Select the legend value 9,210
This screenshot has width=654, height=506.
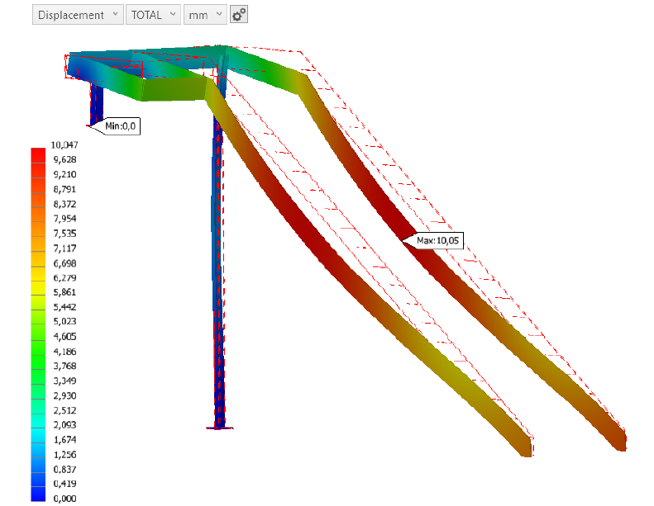click(x=64, y=174)
